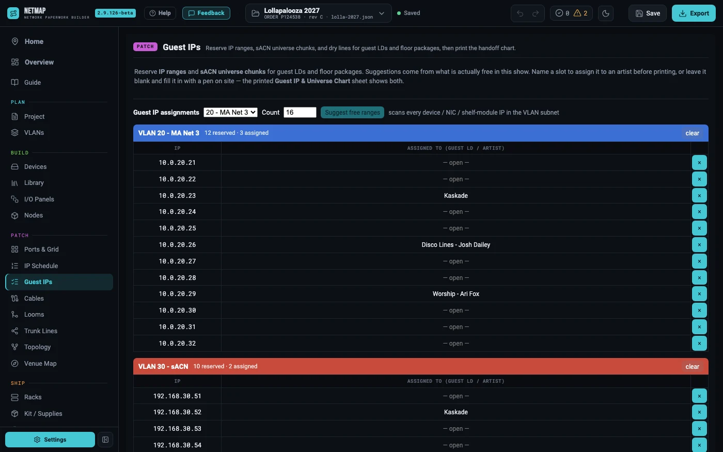Edit the open assignment for 10.0.20.30

(456, 310)
